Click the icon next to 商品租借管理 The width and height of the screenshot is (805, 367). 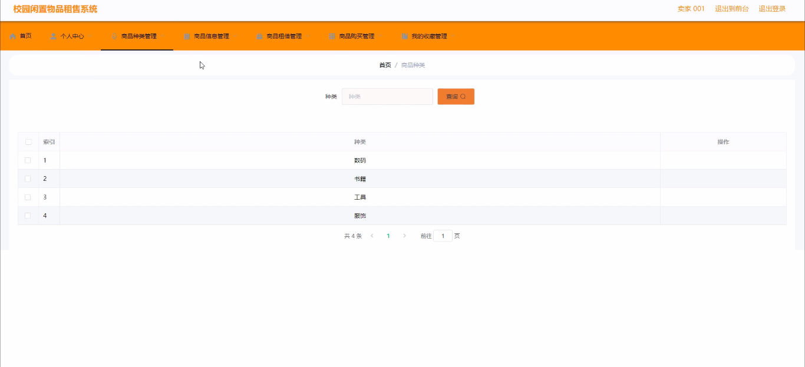click(x=259, y=37)
